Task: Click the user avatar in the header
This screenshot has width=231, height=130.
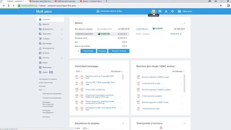Action: click(x=179, y=11)
